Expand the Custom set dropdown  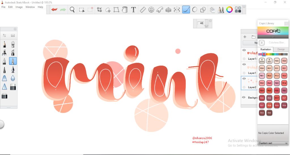(273, 143)
